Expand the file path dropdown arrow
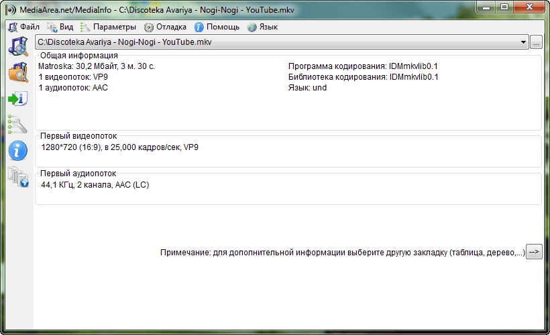This screenshot has width=550, height=335. click(523, 42)
